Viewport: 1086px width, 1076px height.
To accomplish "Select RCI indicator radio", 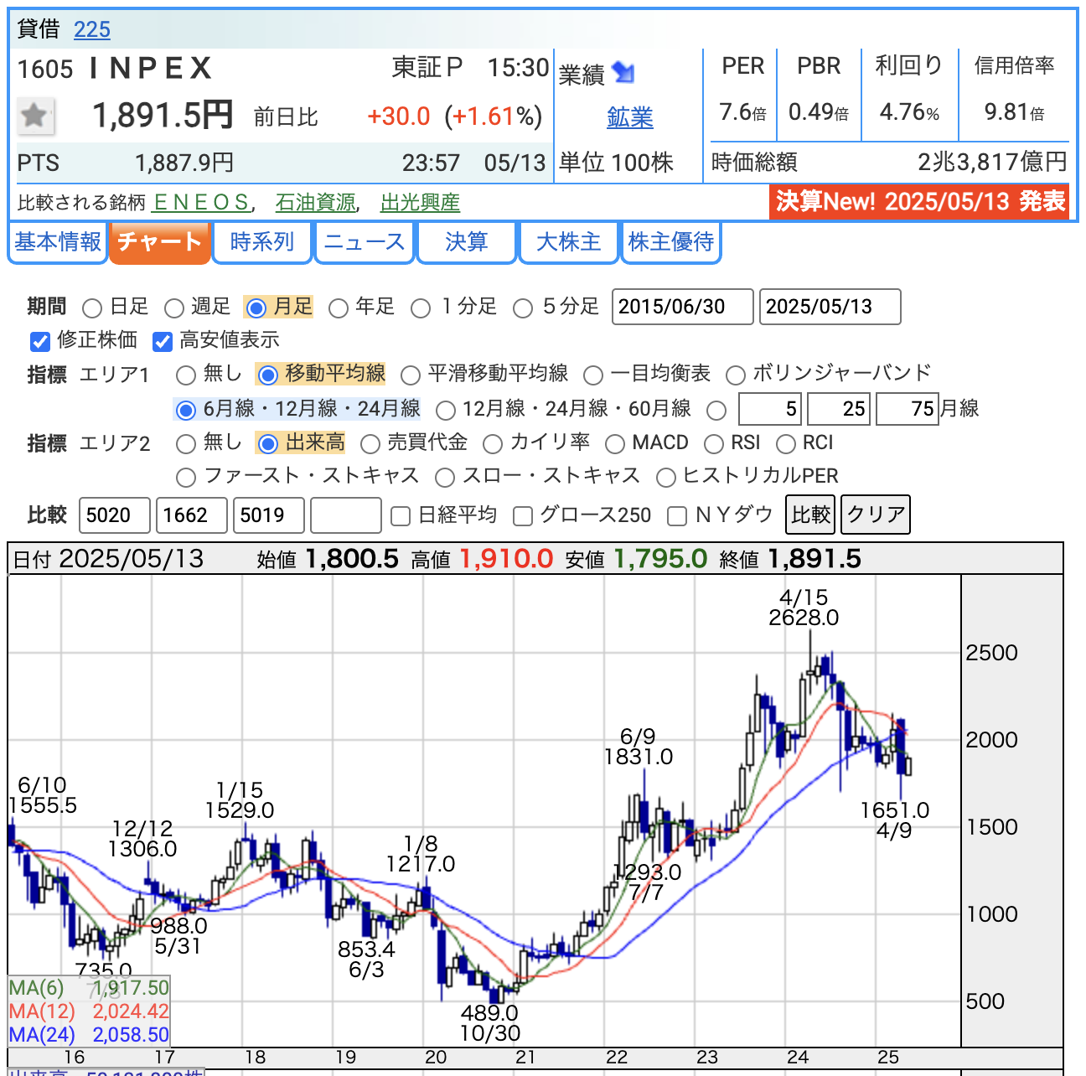I will point(786,444).
